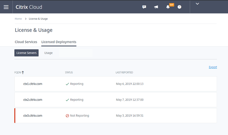
Task: Open the hamburger navigation menu
Action: click(x=6, y=7)
